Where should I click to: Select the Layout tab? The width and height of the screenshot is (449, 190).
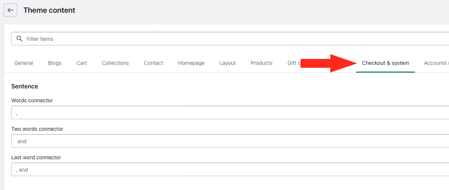227,63
